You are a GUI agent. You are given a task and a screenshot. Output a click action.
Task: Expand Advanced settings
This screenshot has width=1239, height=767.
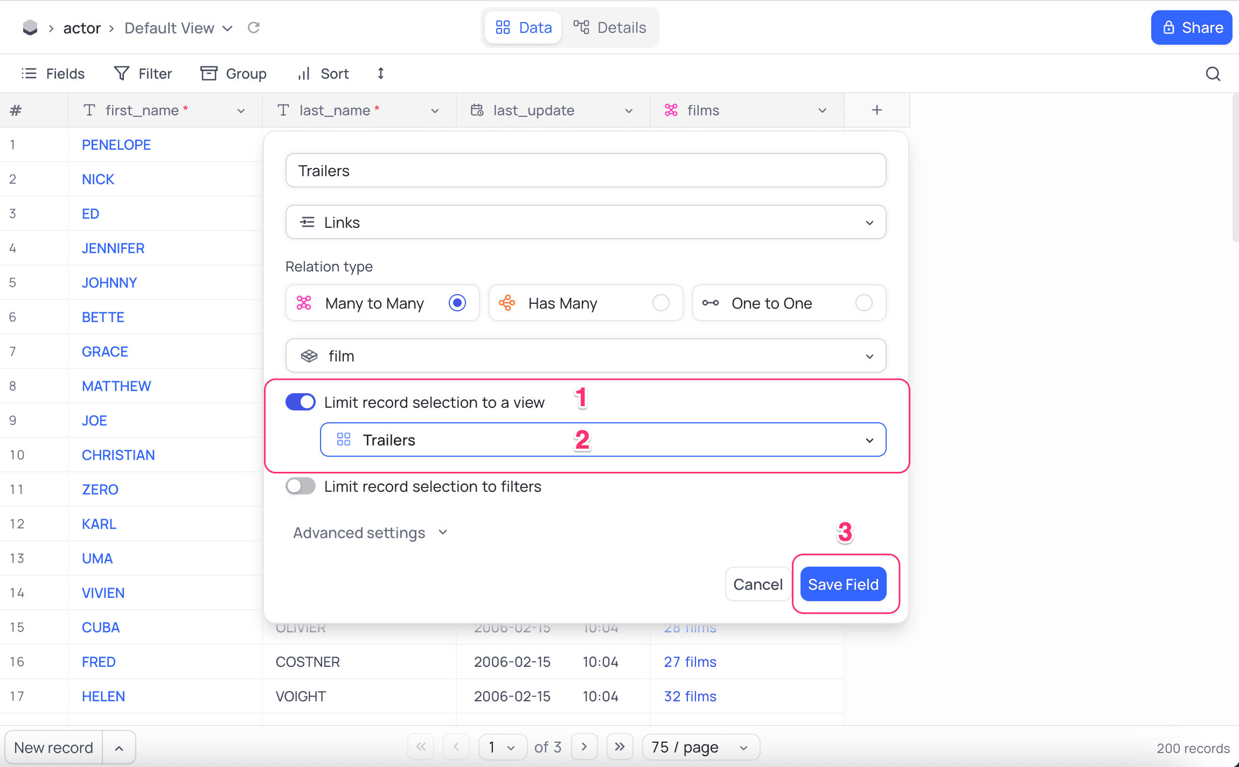[x=371, y=533]
